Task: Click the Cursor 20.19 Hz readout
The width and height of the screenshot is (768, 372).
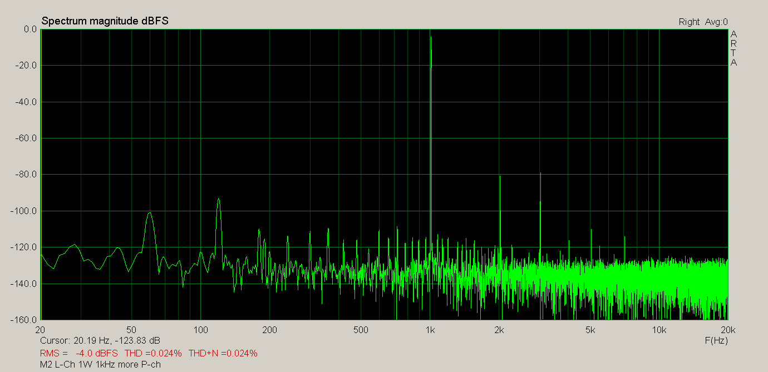Action: tap(100, 340)
